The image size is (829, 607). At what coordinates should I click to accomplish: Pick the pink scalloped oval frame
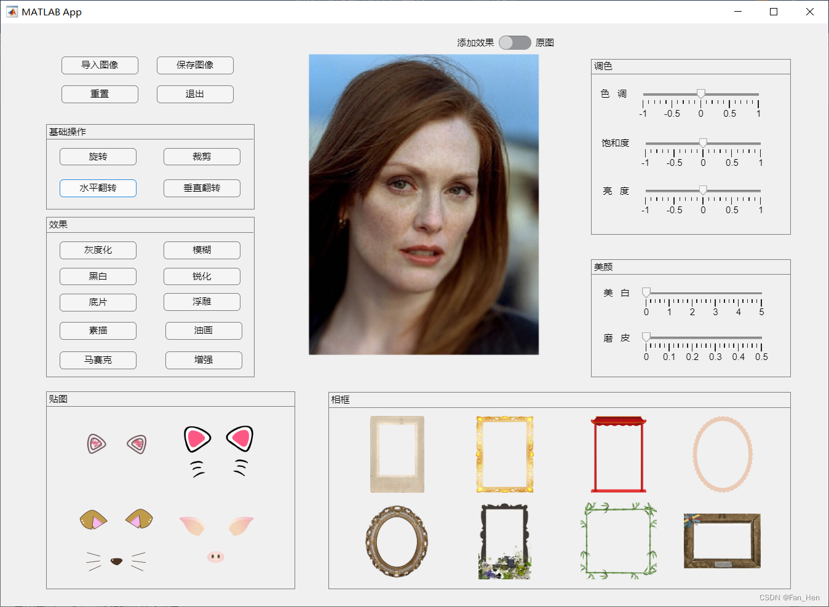pyautogui.click(x=723, y=454)
